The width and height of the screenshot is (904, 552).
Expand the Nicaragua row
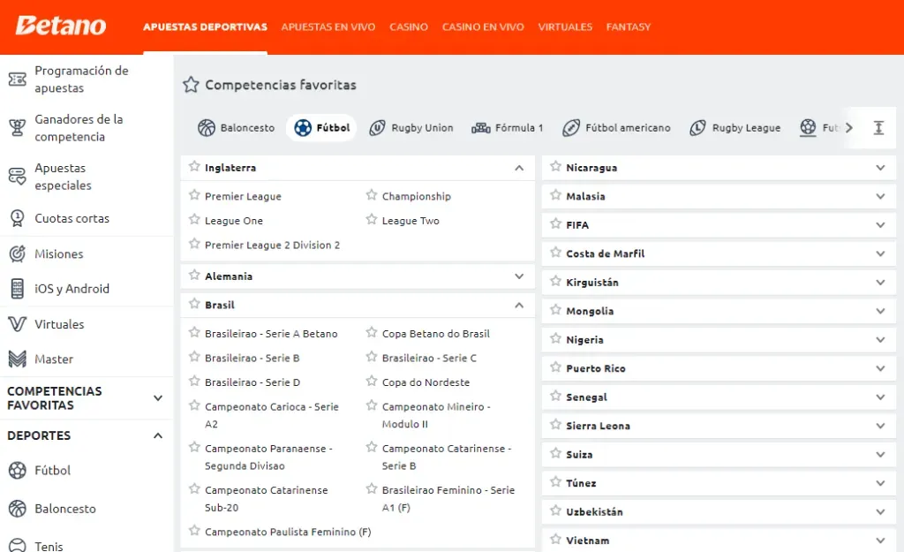point(879,168)
